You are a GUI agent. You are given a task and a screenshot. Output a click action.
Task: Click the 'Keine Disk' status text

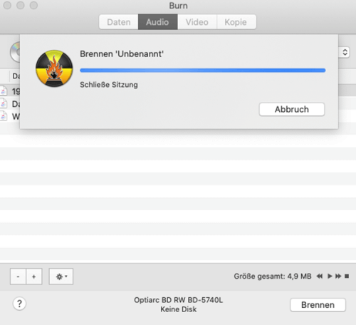[179, 309]
